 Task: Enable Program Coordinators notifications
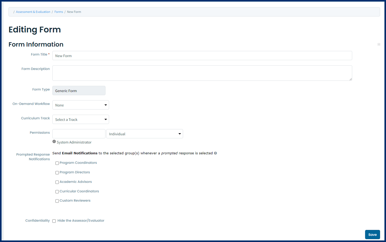[57, 163]
